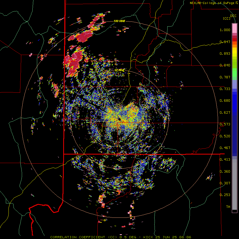The width and height of the screenshot is (239, 239).
Task: Click the 0.360 scale value
Action: pos(225,171)
